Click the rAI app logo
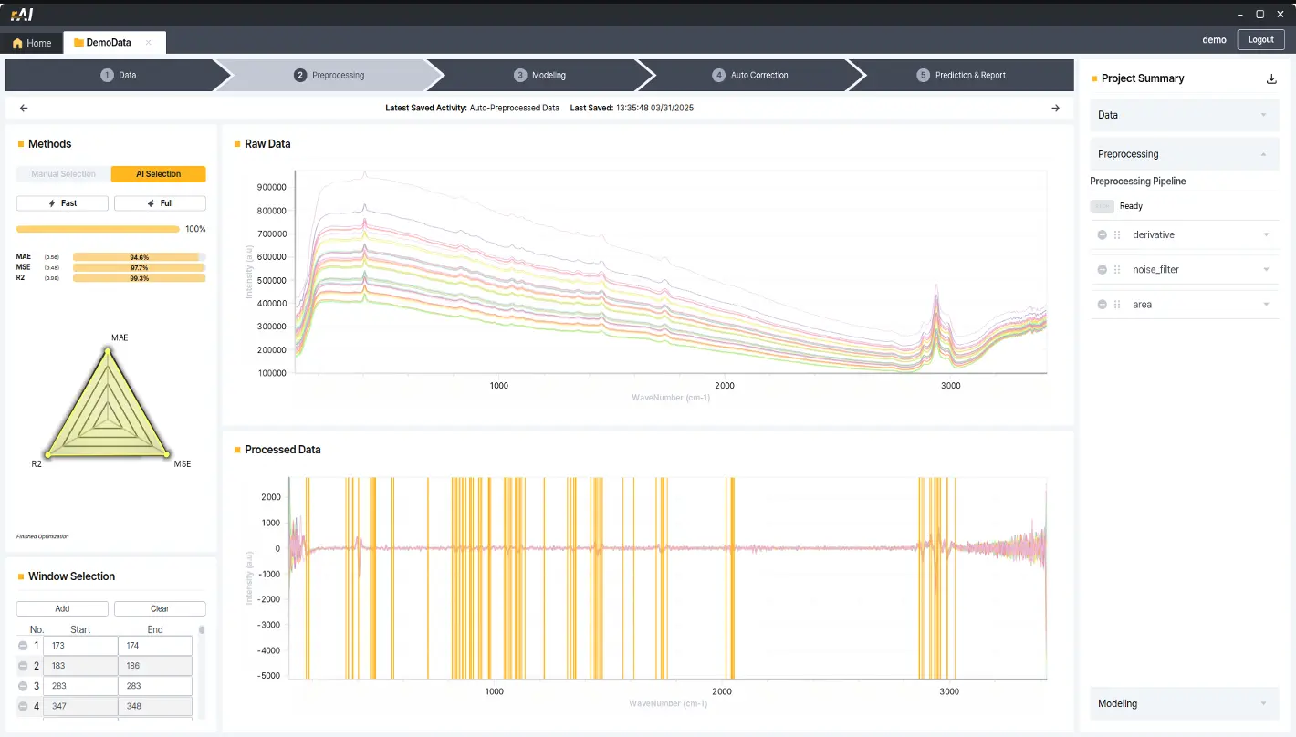 click(22, 15)
